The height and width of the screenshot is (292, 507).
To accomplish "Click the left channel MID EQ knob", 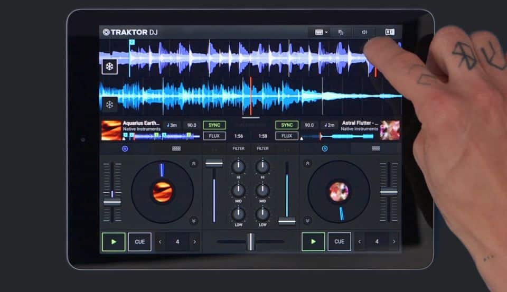I will (238, 191).
